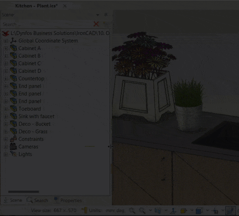This screenshot has width=239, height=216.
Task: Click the Lights icon in scene tree
Action: tap(13, 154)
